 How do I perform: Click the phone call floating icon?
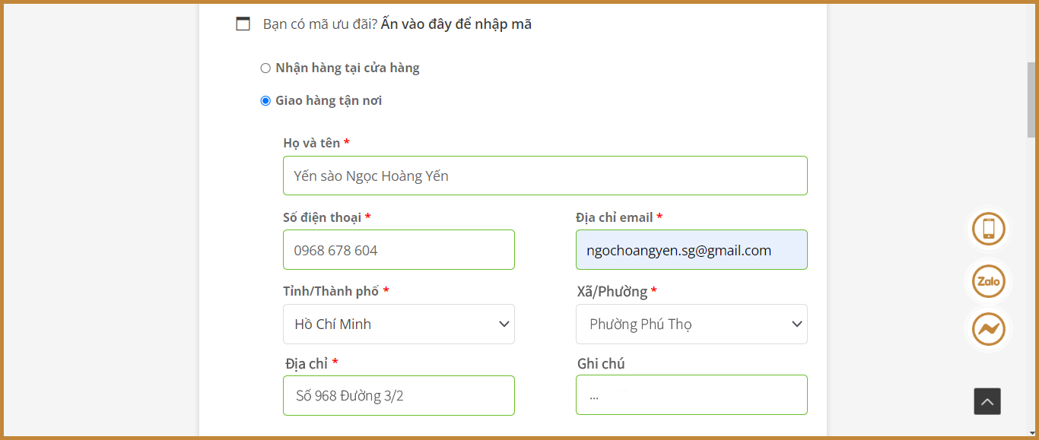click(x=989, y=229)
